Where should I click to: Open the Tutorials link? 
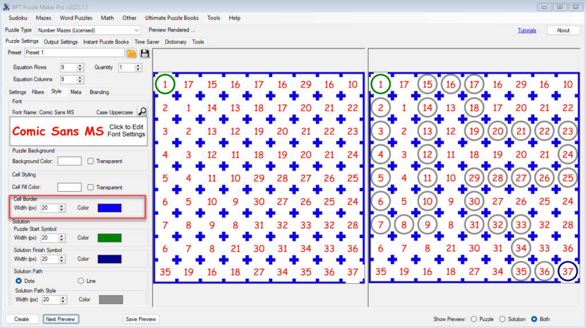pos(526,30)
